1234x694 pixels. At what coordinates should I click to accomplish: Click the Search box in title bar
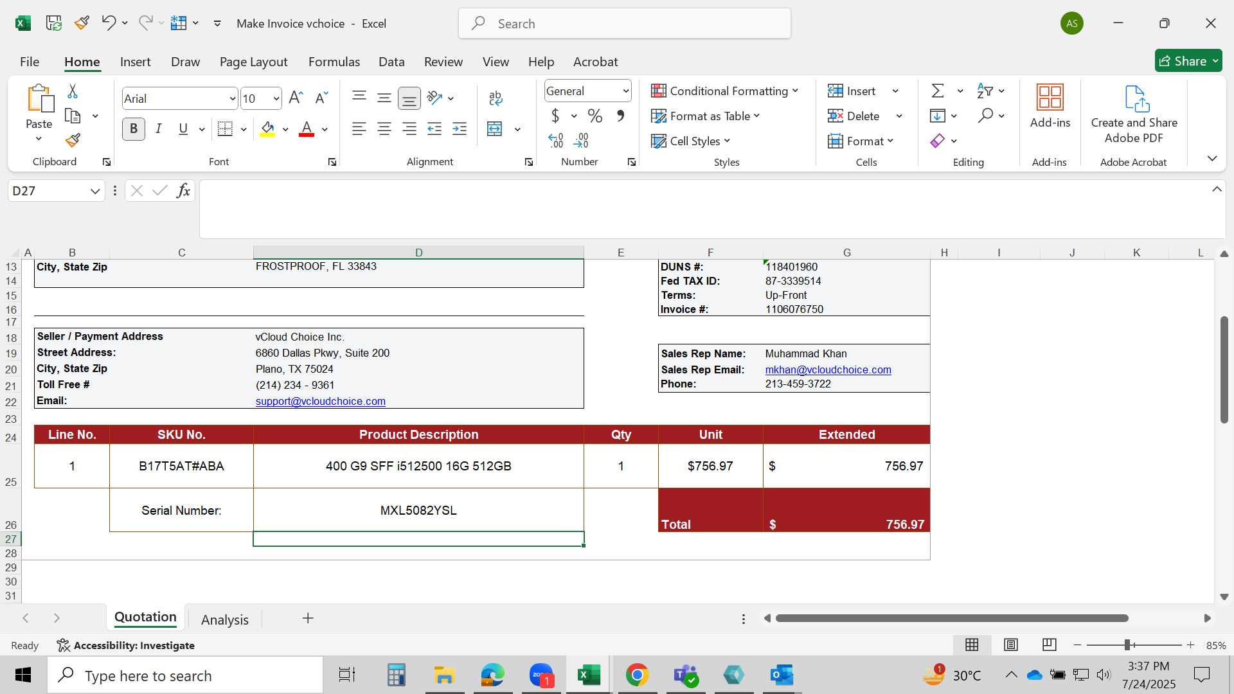pos(625,24)
